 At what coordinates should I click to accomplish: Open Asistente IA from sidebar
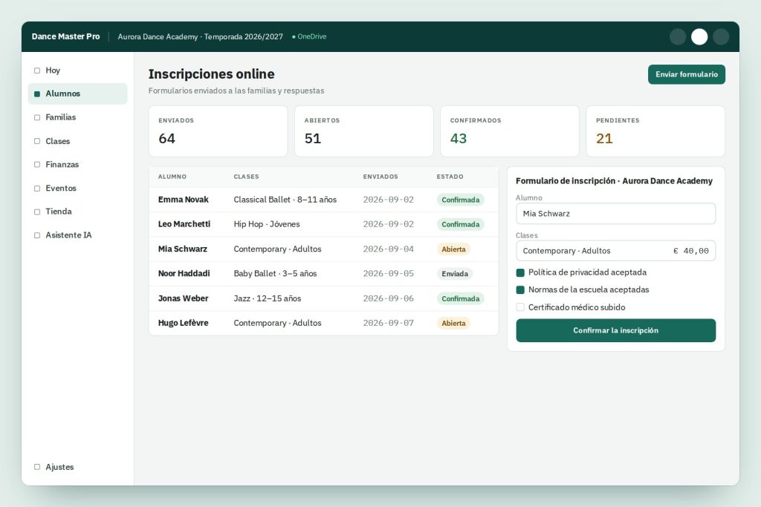pyautogui.click(x=77, y=235)
